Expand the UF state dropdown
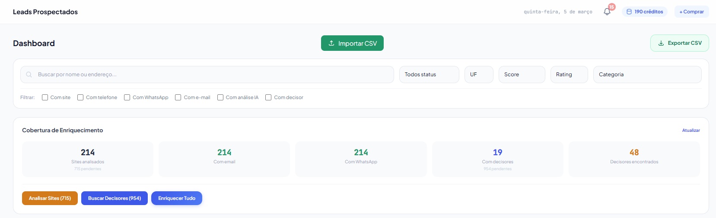Viewport: 716px width, 218px height. click(x=478, y=75)
